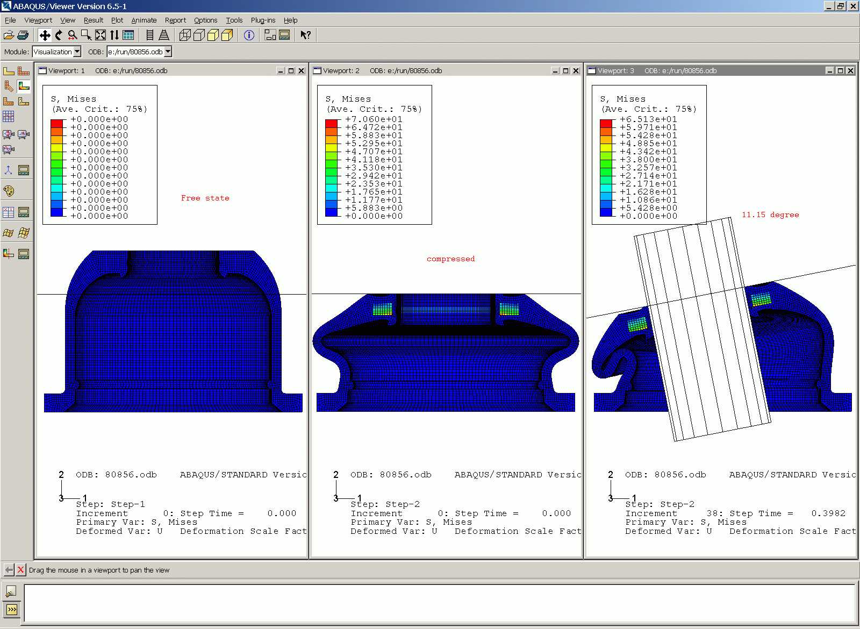This screenshot has height=629, width=860.
Task: Click the Print icon in the toolbar
Action: (23, 35)
